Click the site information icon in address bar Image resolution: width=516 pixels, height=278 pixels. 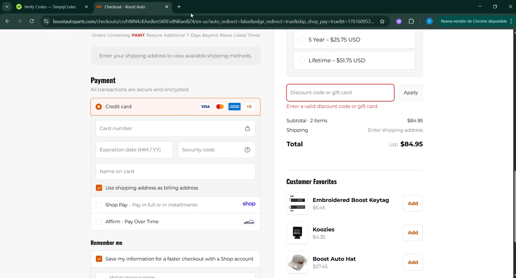(46, 21)
